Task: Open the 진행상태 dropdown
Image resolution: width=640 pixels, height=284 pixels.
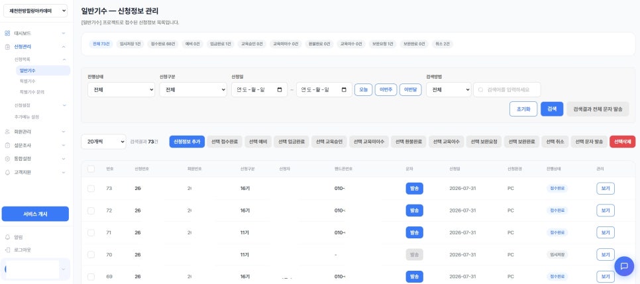Action: click(x=121, y=90)
